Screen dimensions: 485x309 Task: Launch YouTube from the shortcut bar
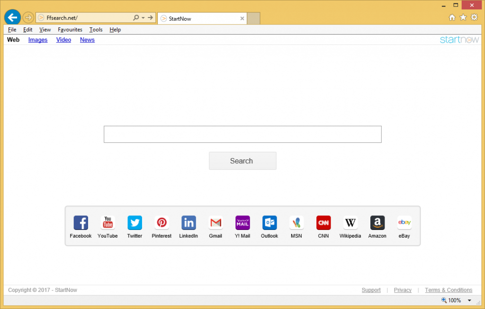click(108, 223)
